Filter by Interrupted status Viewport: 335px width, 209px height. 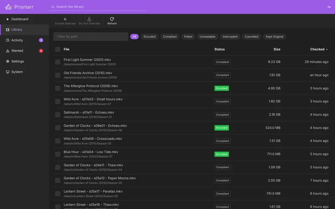click(x=230, y=37)
